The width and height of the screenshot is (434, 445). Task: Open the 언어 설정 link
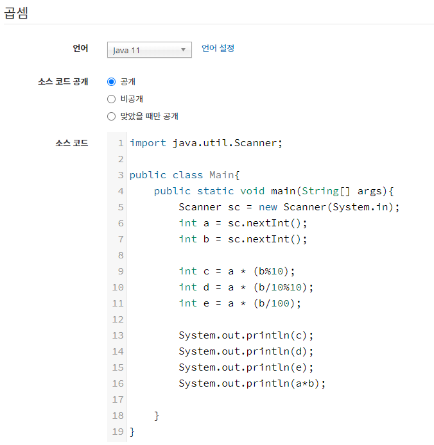(218, 48)
